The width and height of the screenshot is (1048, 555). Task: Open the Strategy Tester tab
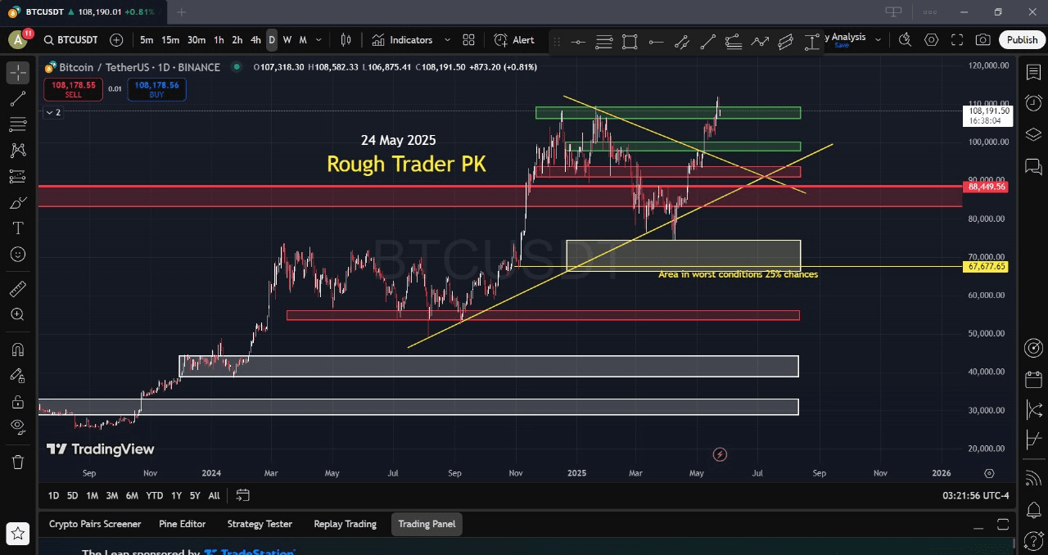point(260,524)
